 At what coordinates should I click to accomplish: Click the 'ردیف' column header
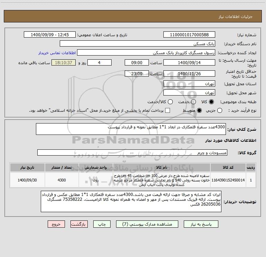(251, 167)
